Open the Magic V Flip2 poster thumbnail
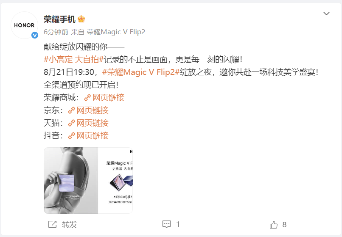Image resolution: width=342 pixels, height=237 pixels. pyautogui.click(x=88, y=180)
